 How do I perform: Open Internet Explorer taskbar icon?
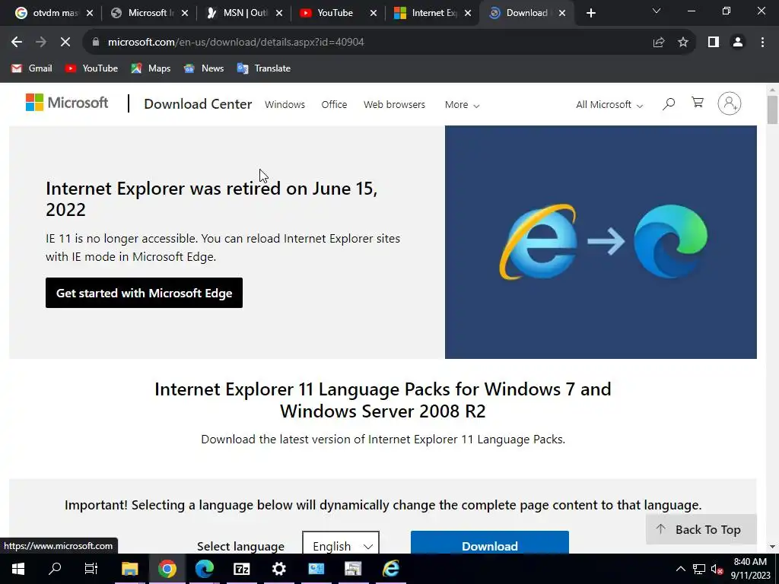[x=390, y=569]
